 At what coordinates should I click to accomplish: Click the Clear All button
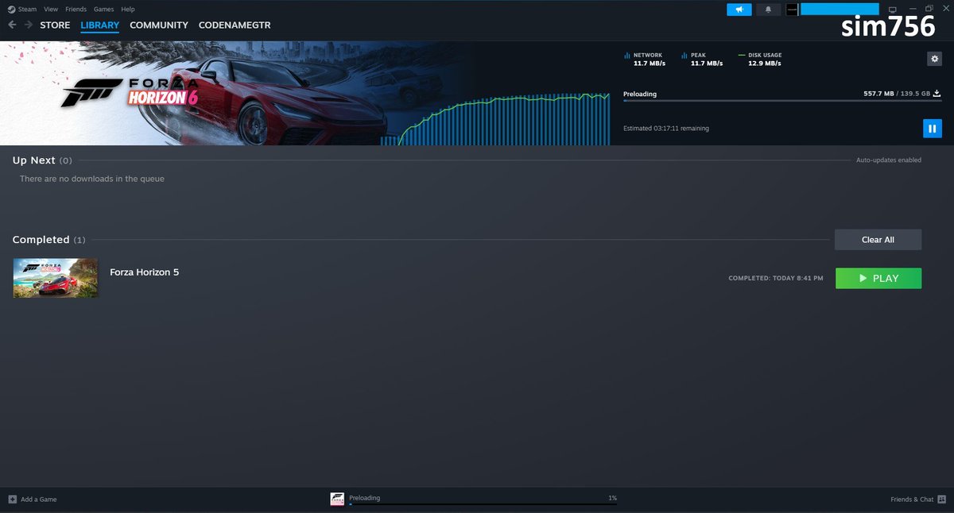click(878, 240)
